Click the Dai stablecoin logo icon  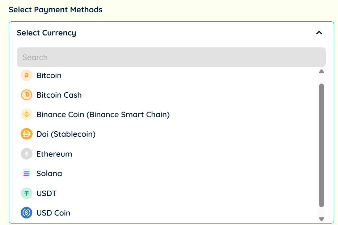pos(26,134)
